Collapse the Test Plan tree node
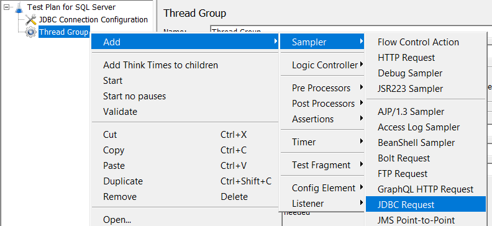This screenshot has width=492, height=226. (7, 7)
